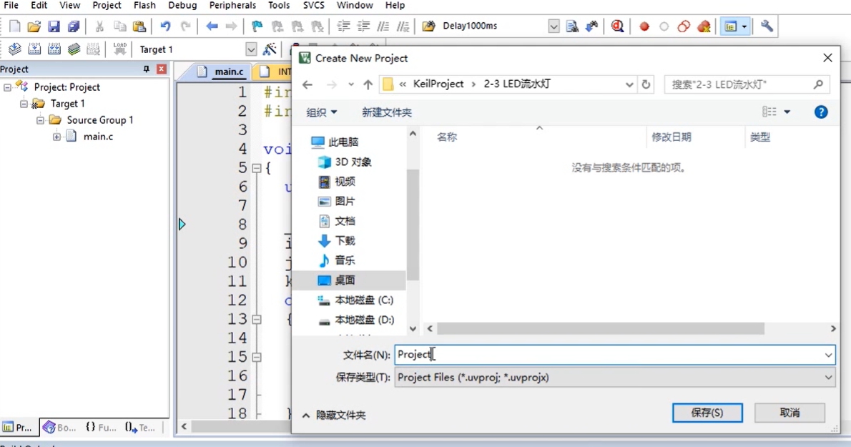851x447 pixels.
Task: Click the Download to flash LOAD icon
Action: coord(120,49)
